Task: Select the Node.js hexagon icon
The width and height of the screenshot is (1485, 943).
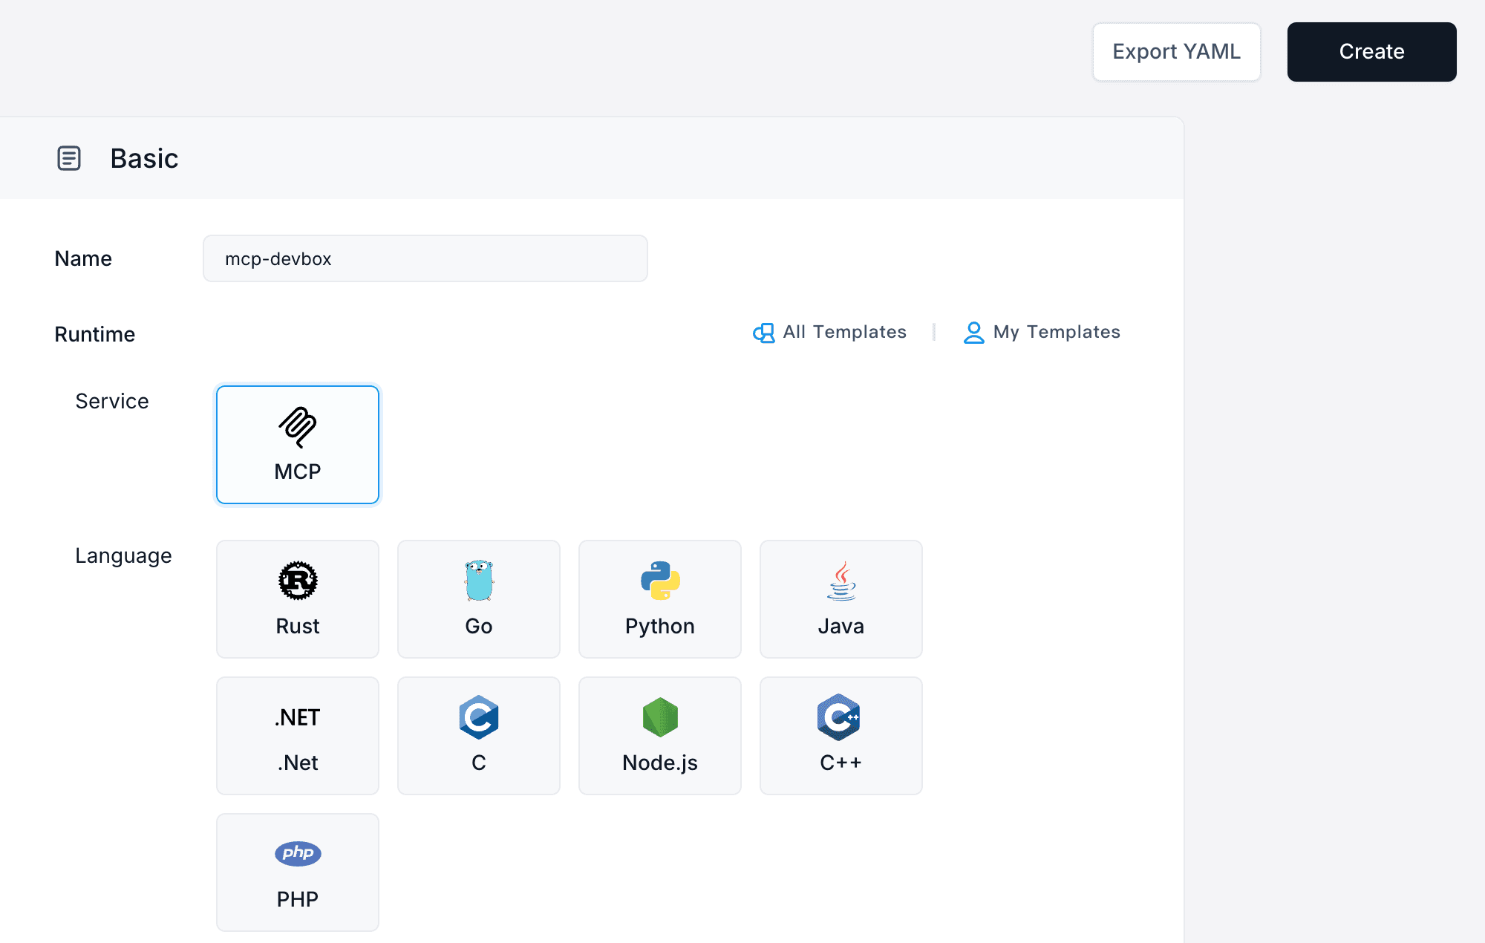Action: tap(659, 717)
